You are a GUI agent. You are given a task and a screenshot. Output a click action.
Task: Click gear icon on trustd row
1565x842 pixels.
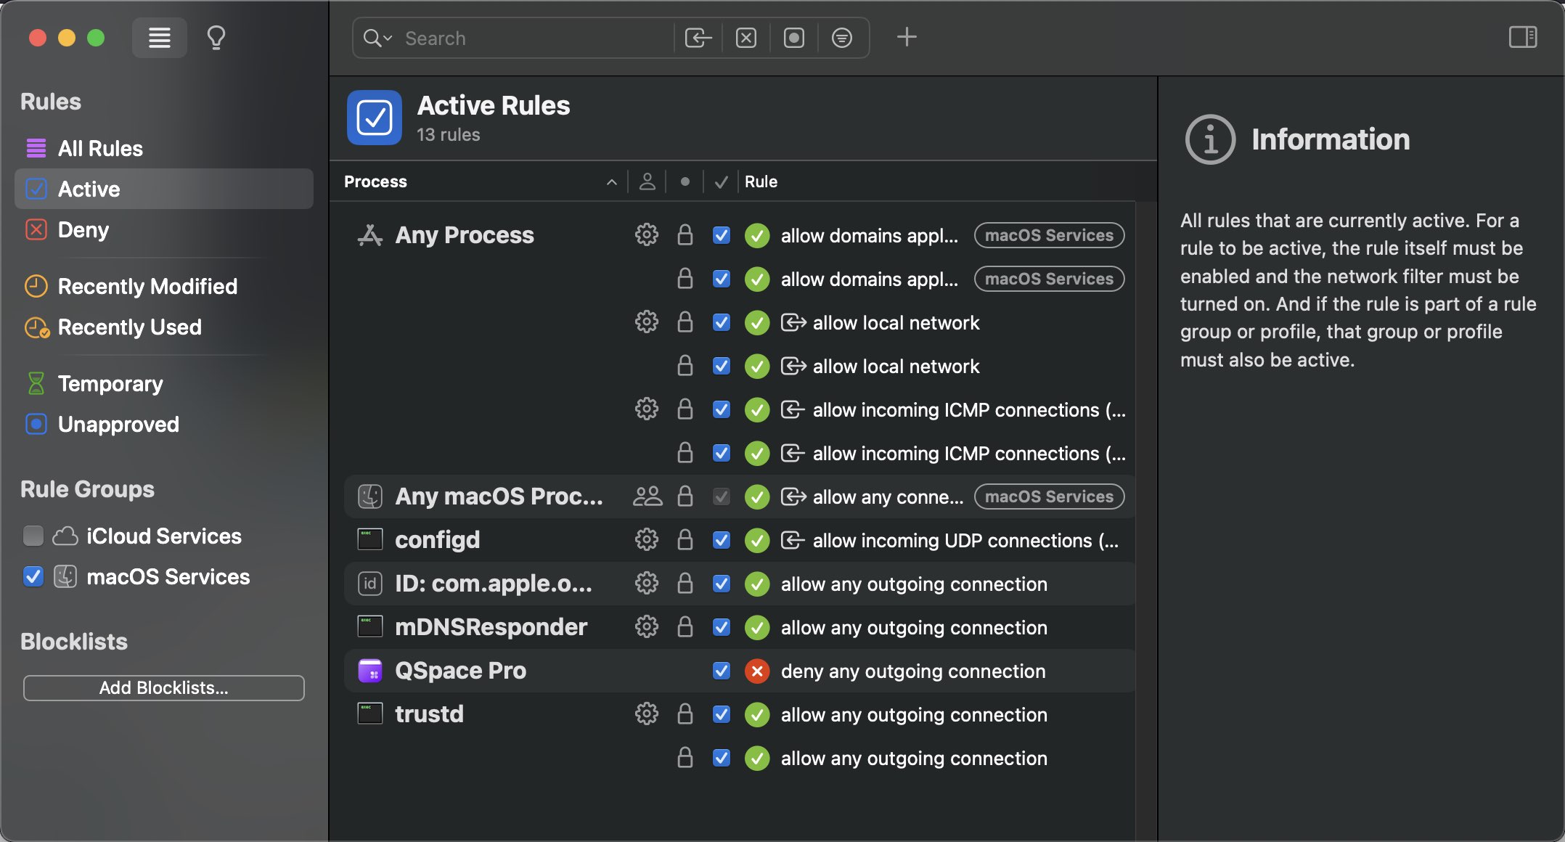(646, 714)
